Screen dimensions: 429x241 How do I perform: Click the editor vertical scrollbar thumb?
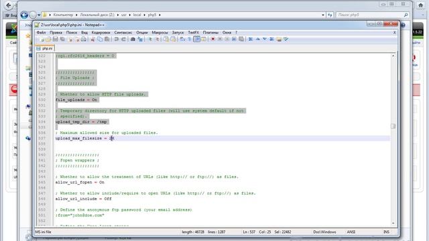tap(393, 127)
